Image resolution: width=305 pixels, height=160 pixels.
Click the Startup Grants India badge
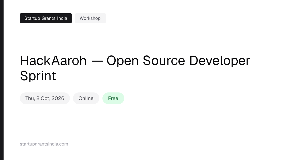46,18
